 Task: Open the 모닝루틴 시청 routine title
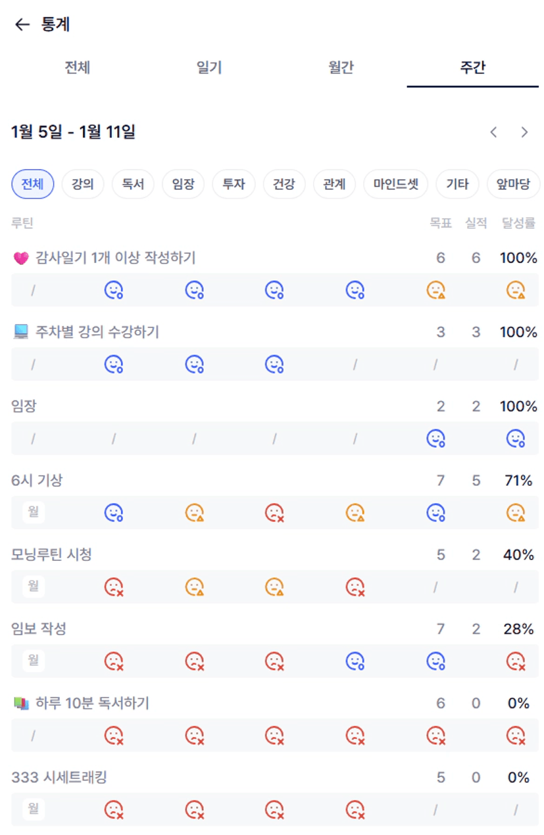[x=51, y=555]
